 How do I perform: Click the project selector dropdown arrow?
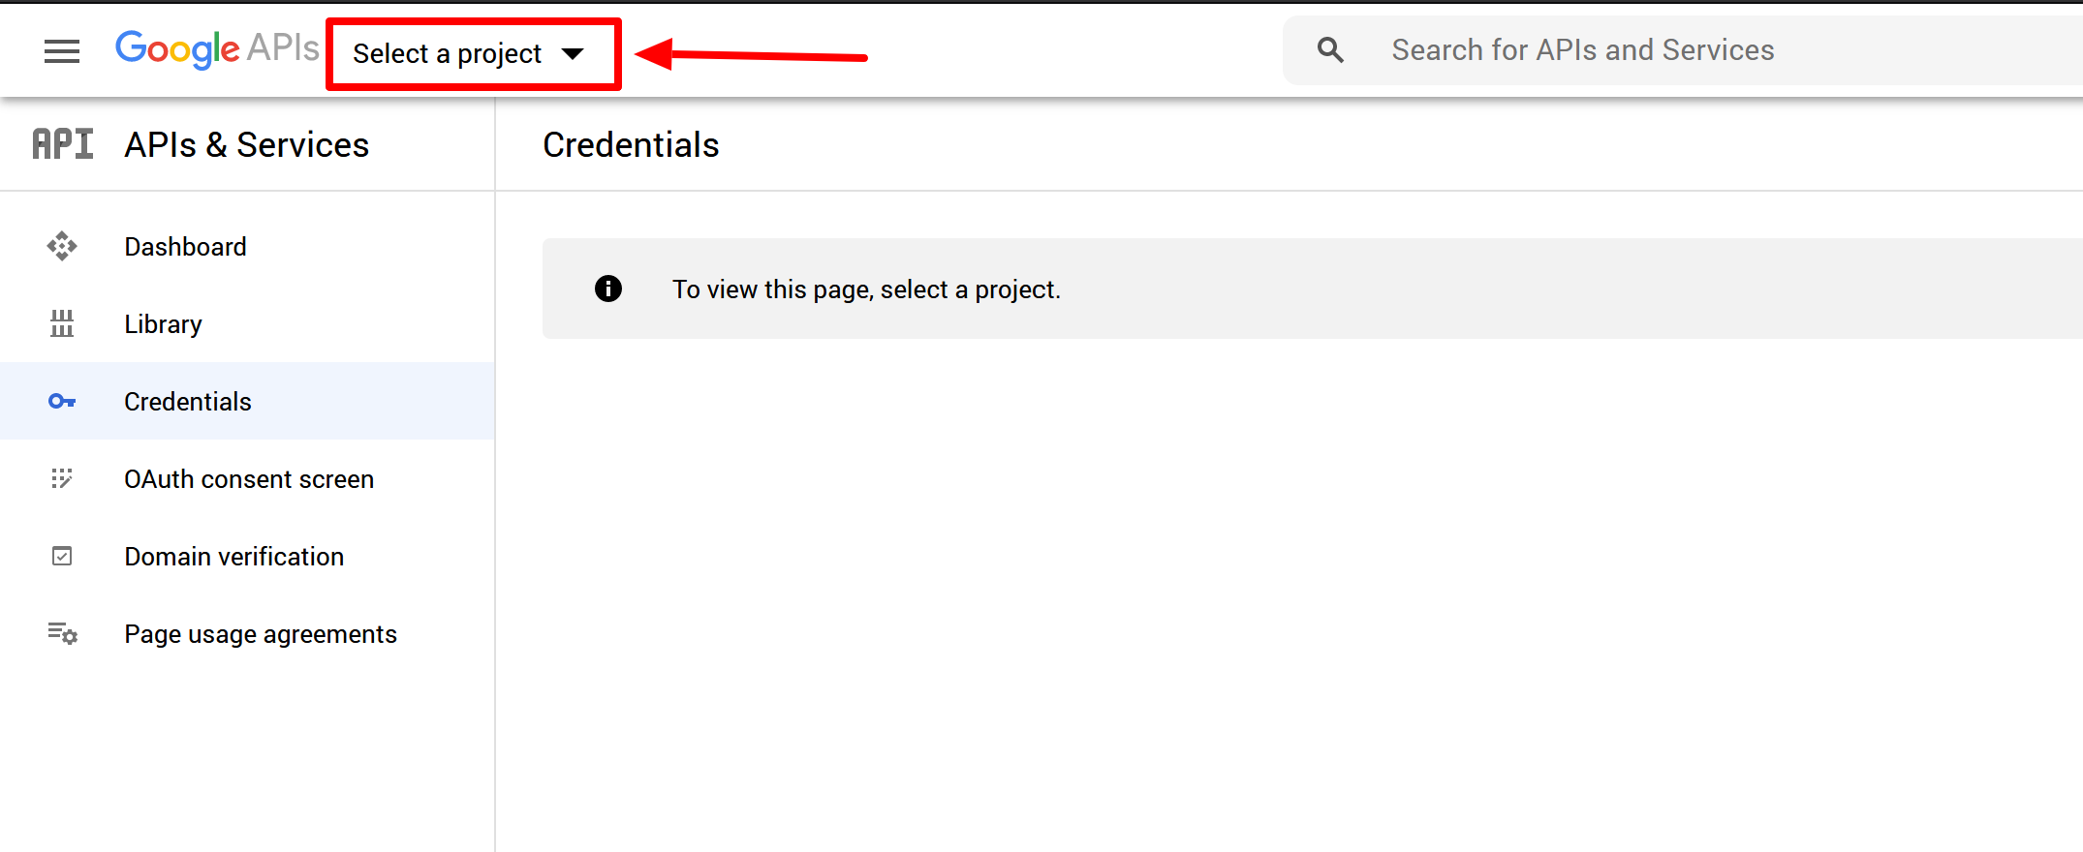coord(574,54)
